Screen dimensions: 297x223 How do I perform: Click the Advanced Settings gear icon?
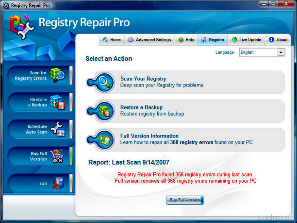[x=131, y=40]
